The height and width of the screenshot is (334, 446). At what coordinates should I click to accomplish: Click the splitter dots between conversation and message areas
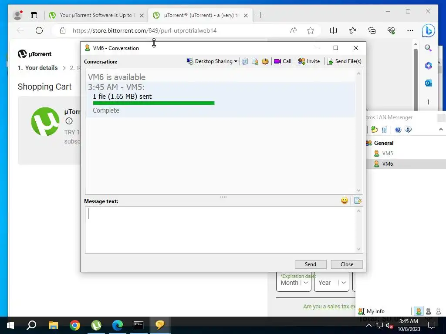coord(223,197)
